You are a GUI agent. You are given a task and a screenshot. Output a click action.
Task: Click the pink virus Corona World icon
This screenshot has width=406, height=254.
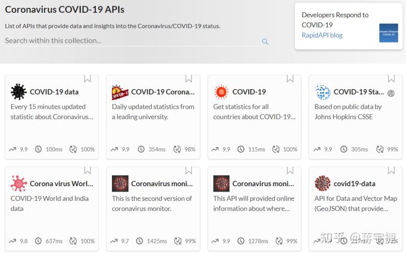(x=19, y=184)
